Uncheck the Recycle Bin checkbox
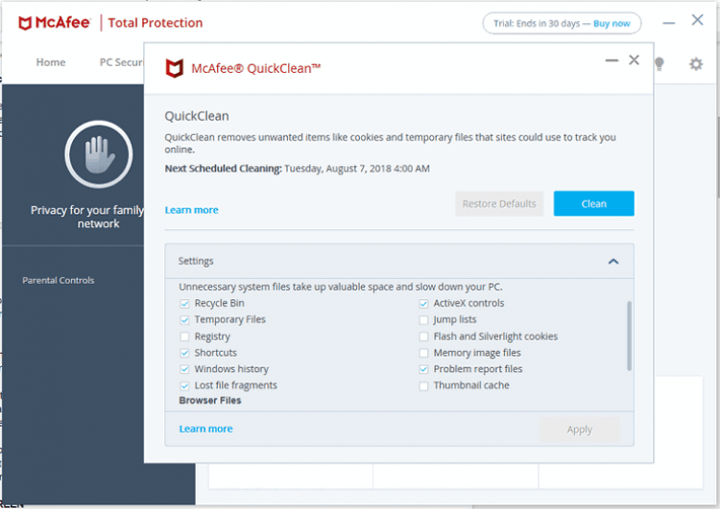 (185, 304)
